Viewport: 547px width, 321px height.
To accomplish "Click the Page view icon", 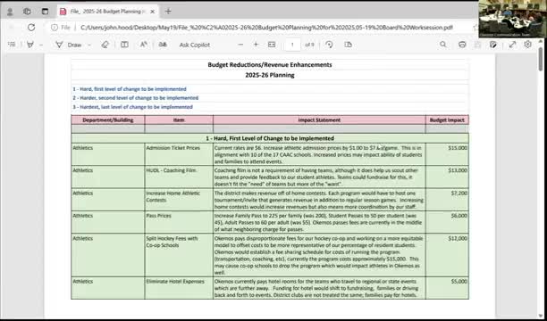I will (348, 45).
